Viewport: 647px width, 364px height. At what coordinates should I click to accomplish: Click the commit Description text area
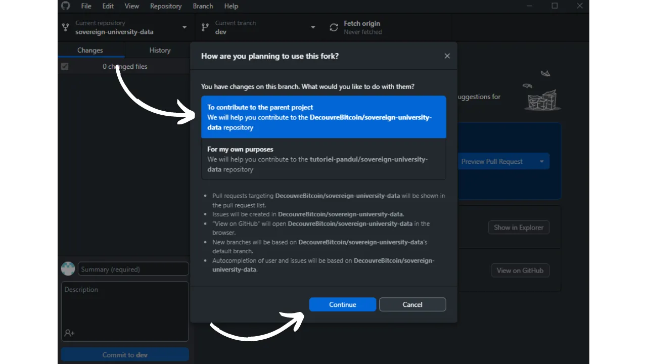pyautogui.click(x=125, y=311)
